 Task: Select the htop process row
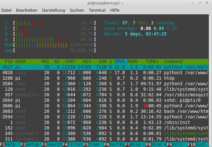[x=104, y=78]
